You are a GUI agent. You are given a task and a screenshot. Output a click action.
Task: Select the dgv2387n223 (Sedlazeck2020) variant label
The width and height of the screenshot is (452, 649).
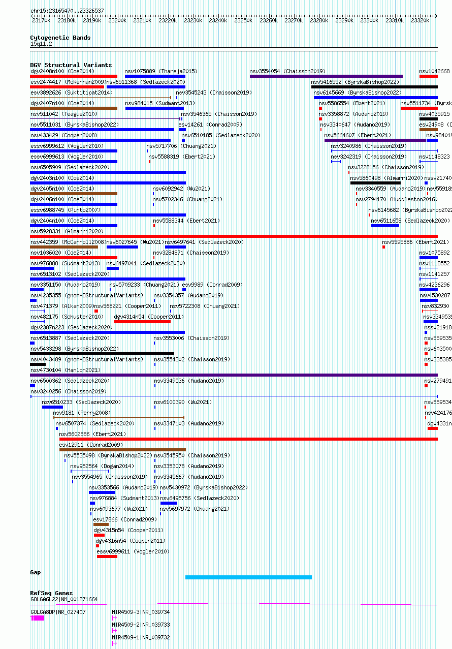click(72, 327)
